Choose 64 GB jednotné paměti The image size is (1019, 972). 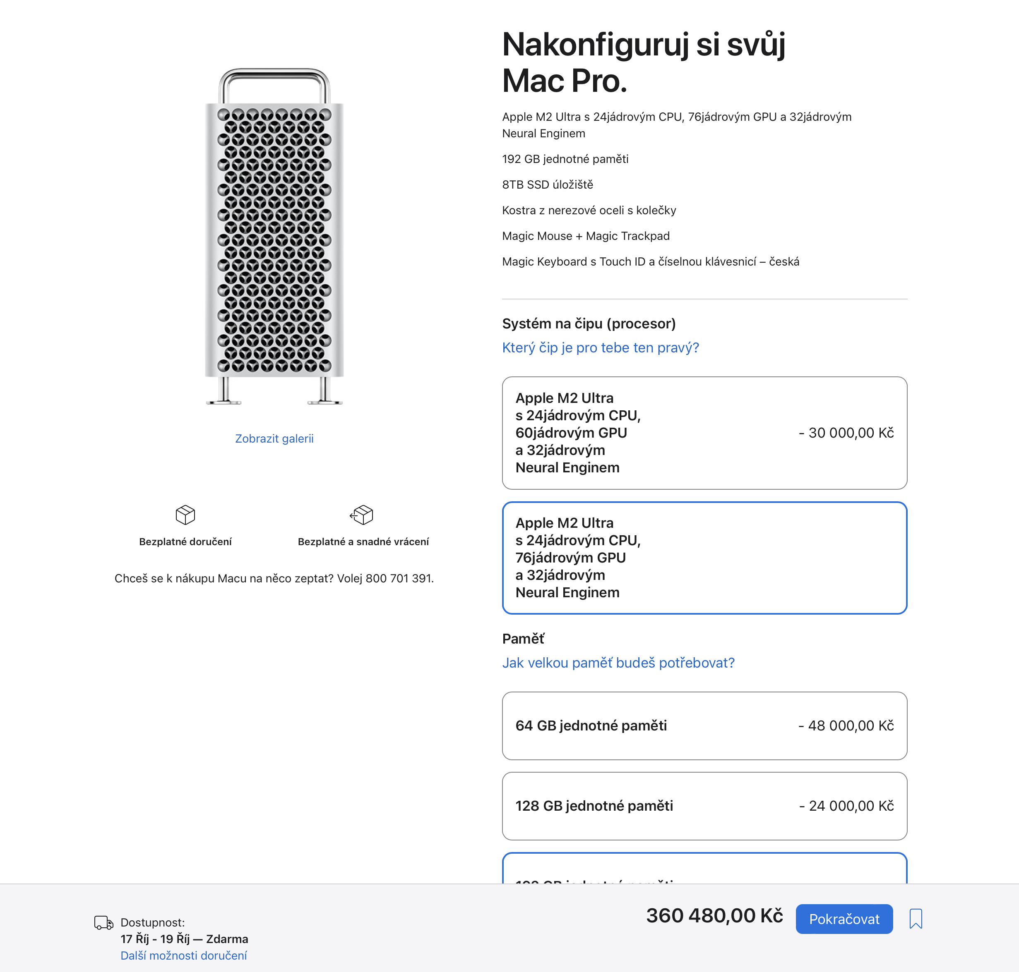coord(704,726)
